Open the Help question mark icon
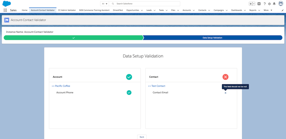Image resolution: width=286 pixels, height=139 pixels. pyautogui.click(x=265, y=4)
